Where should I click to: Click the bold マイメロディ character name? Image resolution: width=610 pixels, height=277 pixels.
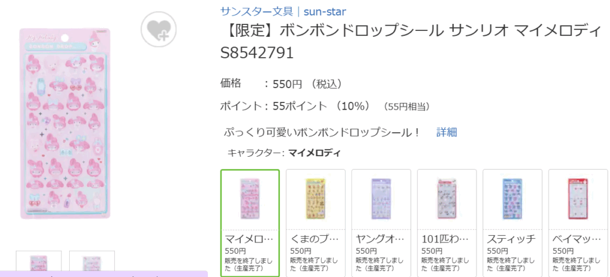315,153
